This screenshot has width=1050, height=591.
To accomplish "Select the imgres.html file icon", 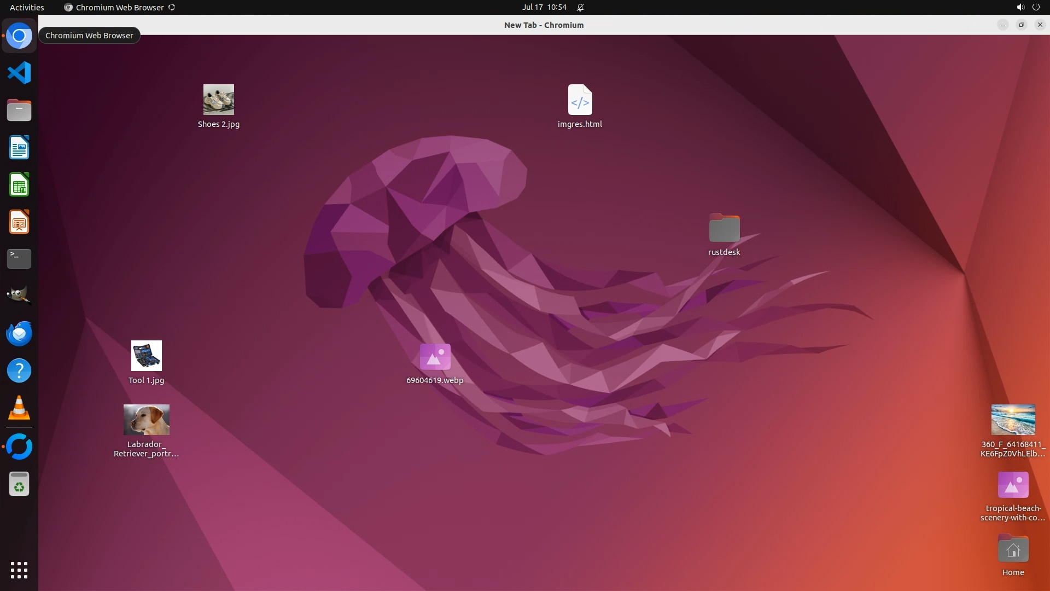I will click(x=580, y=100).
